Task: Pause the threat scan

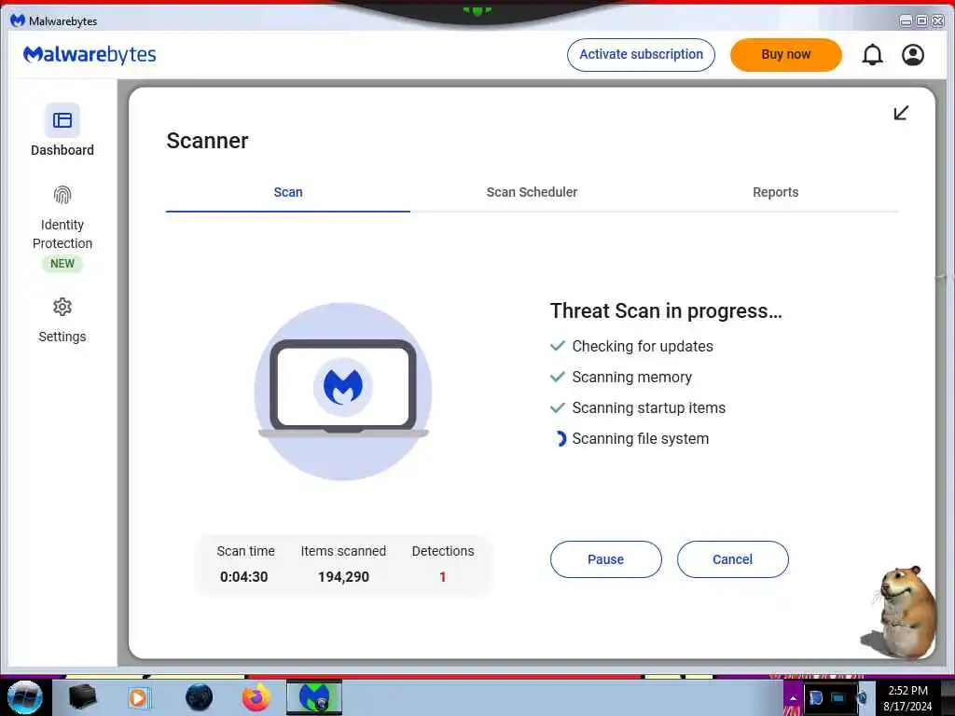Action: 606,559
